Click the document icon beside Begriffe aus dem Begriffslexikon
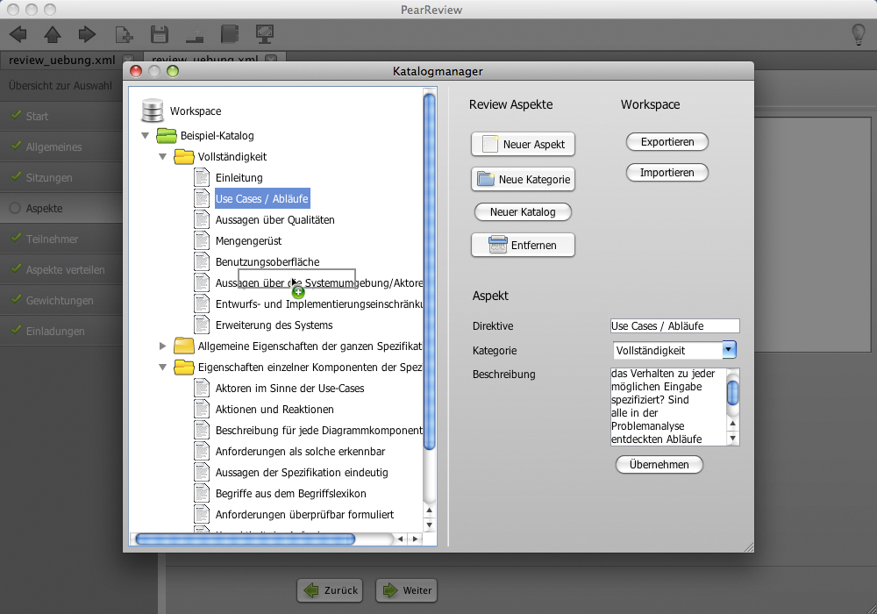Image resolution: width=877 pixels, height=614 pixels. tap(202, 494)
